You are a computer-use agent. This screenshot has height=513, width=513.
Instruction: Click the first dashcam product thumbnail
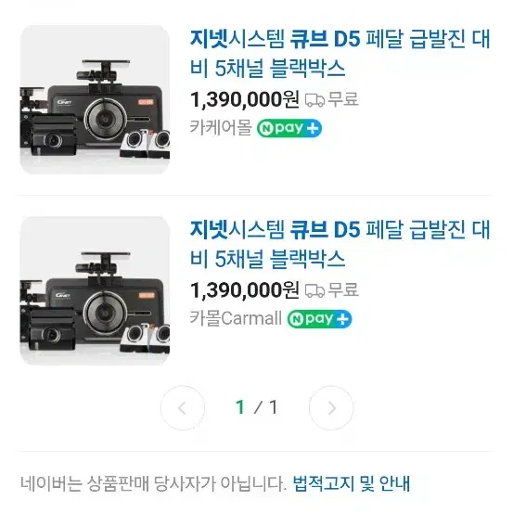tap(95, 100)
